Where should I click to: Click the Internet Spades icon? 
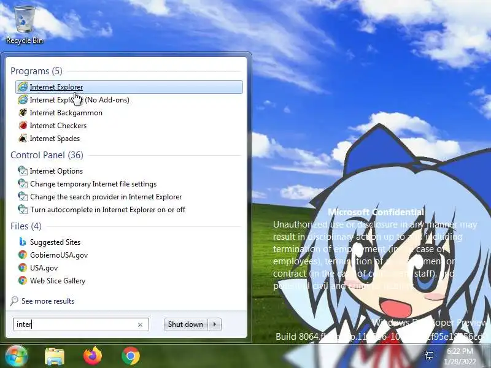coord(23,139)
